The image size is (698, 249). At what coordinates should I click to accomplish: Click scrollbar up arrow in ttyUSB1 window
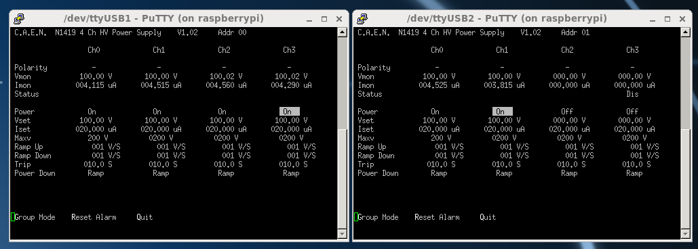(x=342, y=32)
